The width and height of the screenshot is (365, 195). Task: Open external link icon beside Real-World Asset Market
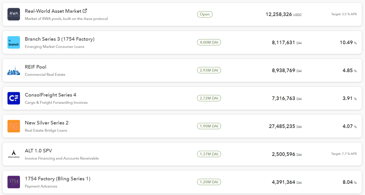pos(85,11)
